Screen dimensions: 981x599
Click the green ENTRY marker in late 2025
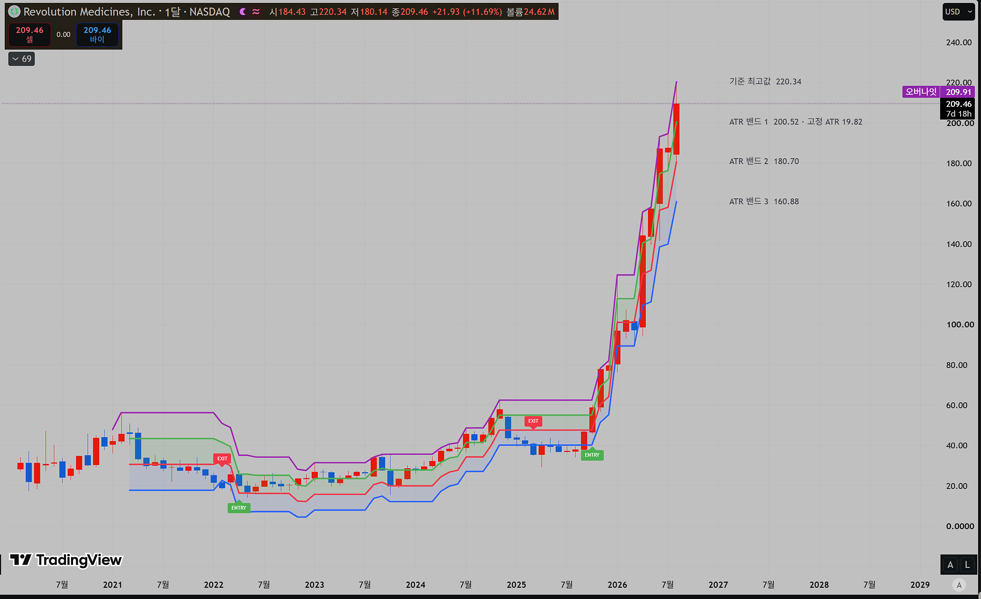click(x=592, y=454)
